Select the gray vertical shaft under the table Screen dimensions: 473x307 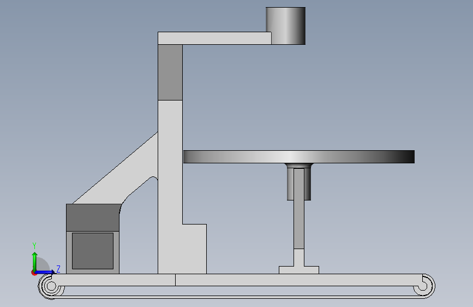pyautogui.click(x=299, y=209)
